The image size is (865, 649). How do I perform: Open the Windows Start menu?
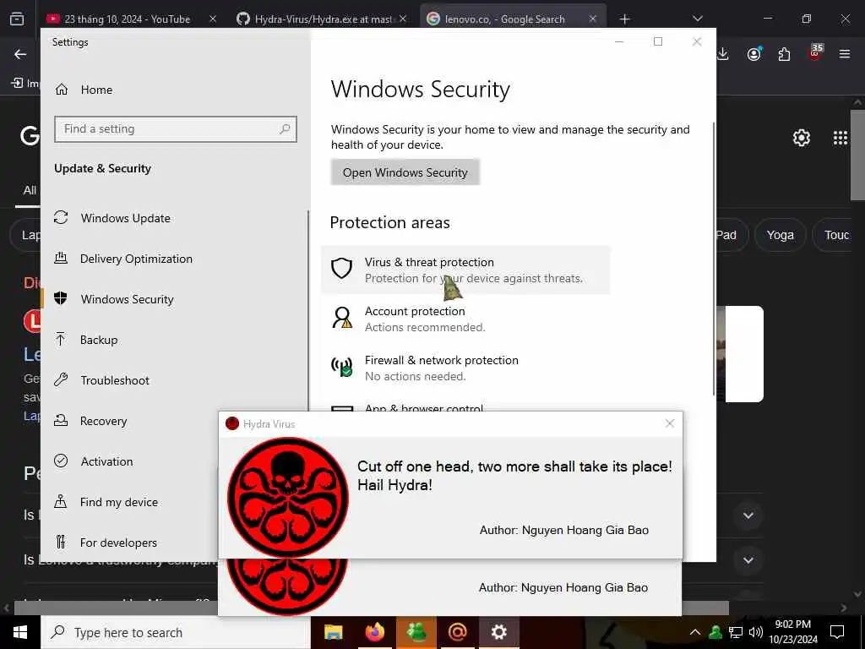point(20,632)
